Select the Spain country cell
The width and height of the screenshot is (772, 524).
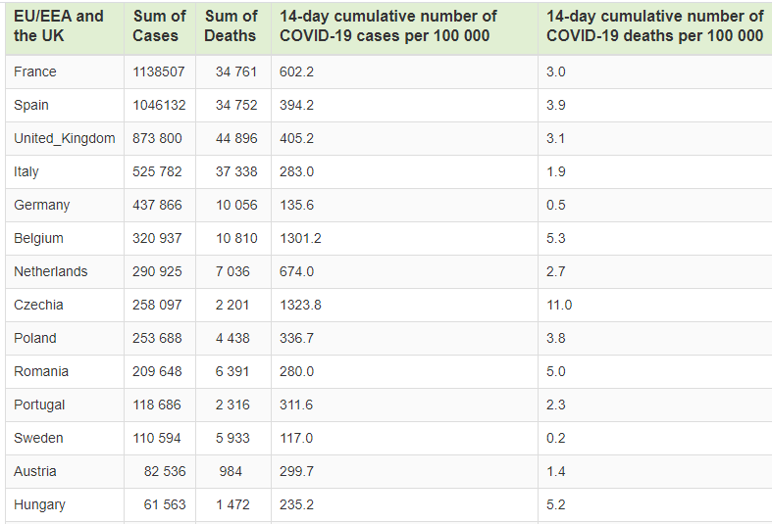pyautogui.click(x=65, y=105)
